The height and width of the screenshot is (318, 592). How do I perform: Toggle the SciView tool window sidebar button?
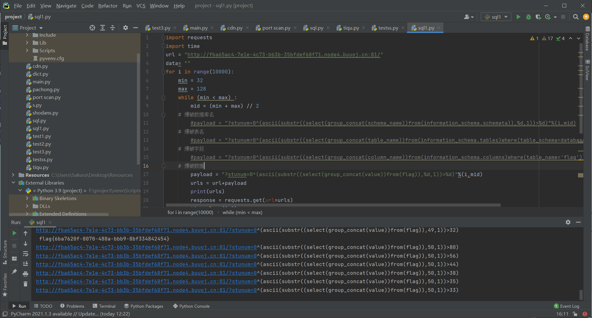tap(587, 70)
